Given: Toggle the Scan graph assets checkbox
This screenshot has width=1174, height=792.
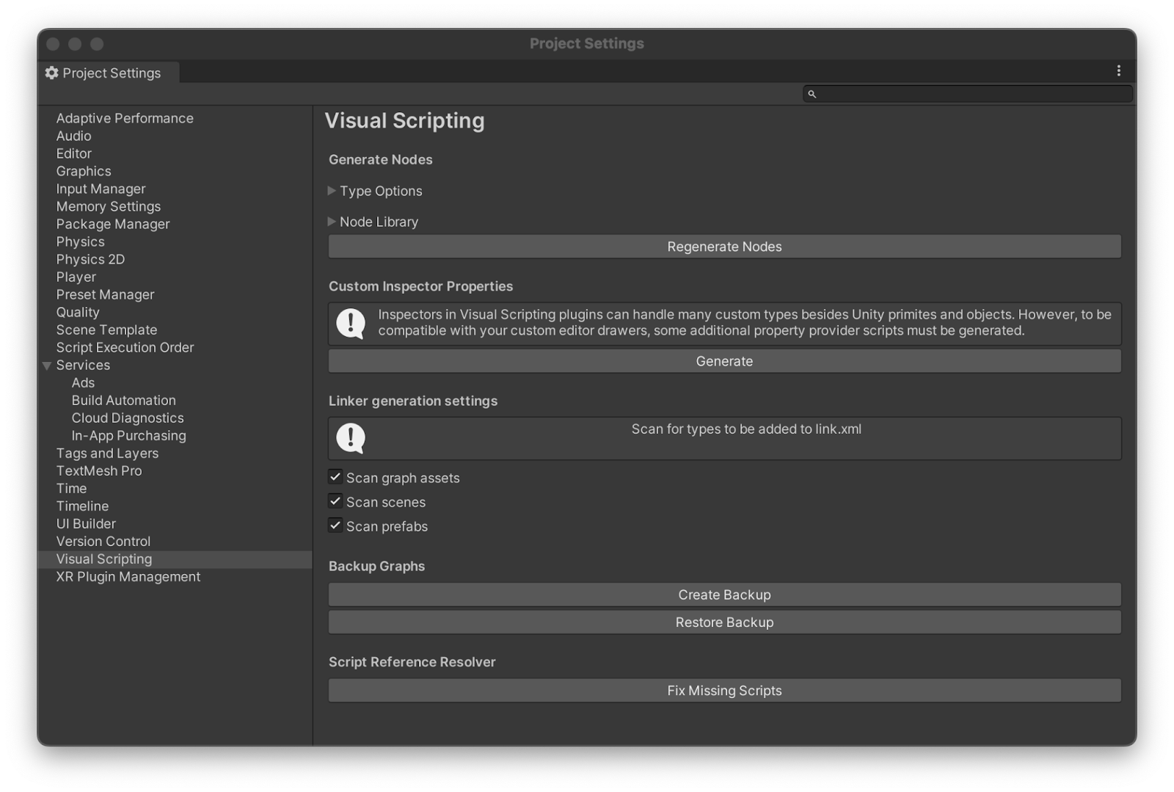Looking at the screenshot, I should point(335,477).
